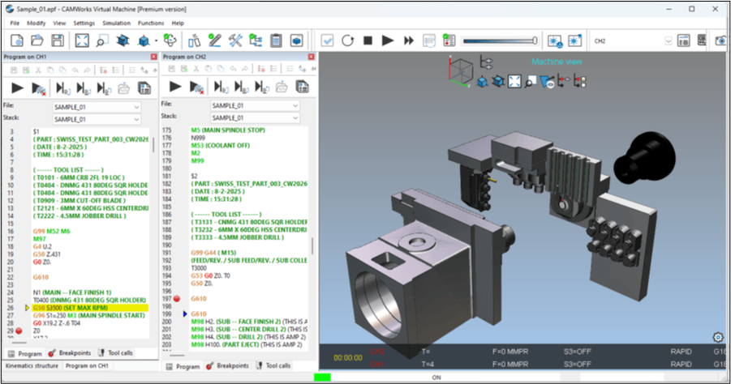Open the clipboard report icon
This screenshot has width=731, height=384.
coord(276,41)
